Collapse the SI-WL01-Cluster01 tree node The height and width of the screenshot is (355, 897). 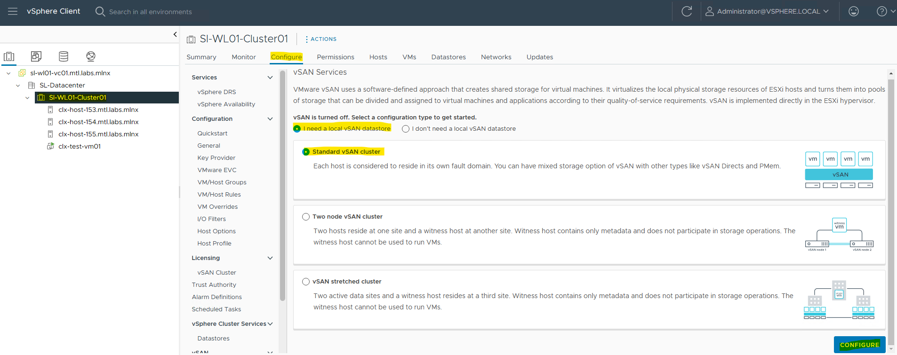(x=27, y=97)
